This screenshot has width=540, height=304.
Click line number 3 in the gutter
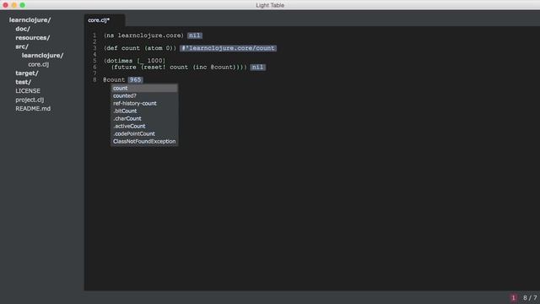point(94,48)
